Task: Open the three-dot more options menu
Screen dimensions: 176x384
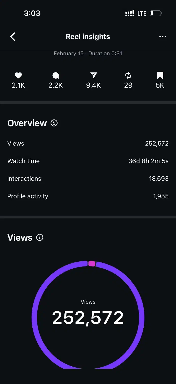Action: (163, 37)
